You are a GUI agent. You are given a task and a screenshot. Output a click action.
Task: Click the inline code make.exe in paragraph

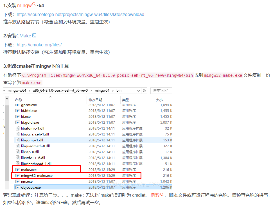coord(32,83)
